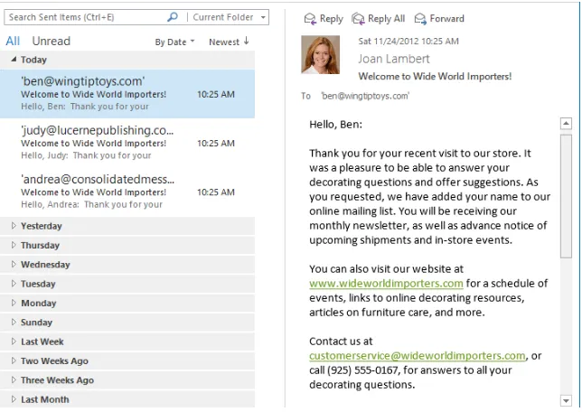
Task: Click recipient 'ben@wingtiptoys.com' in To line
Action: (x=365, y=96)
